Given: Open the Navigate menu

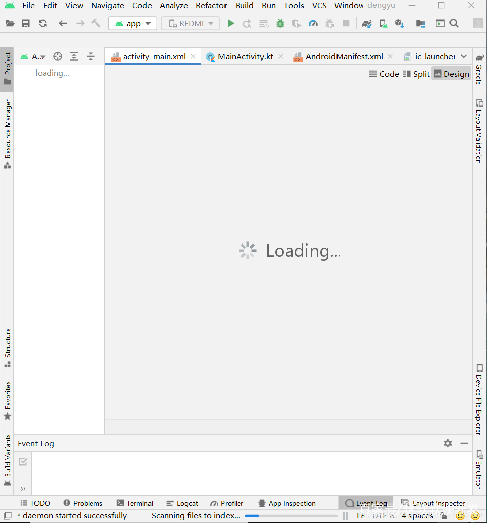Looking at the screenshot, I should [x=107, y=6].
